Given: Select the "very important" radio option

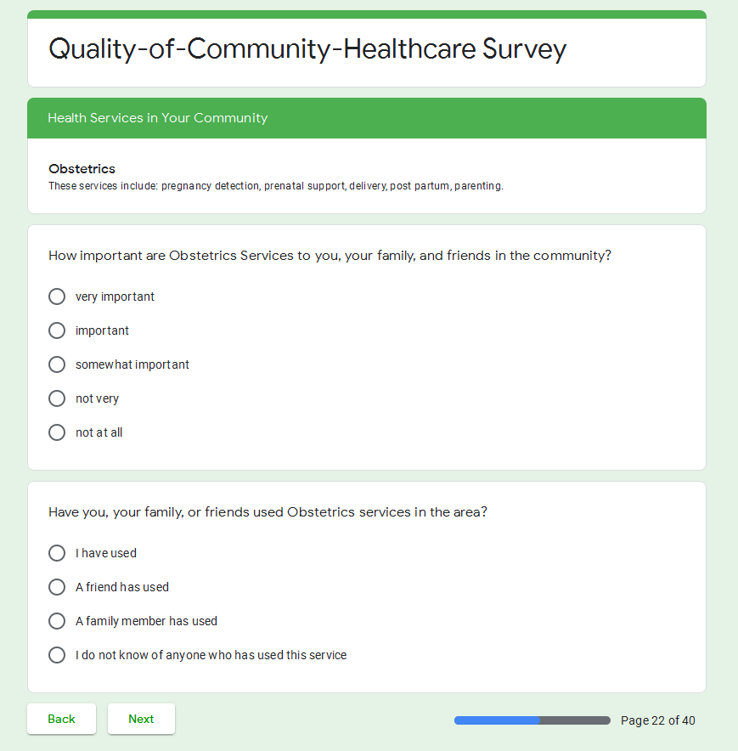Looking at the screenshot, I should pos(57,296).
